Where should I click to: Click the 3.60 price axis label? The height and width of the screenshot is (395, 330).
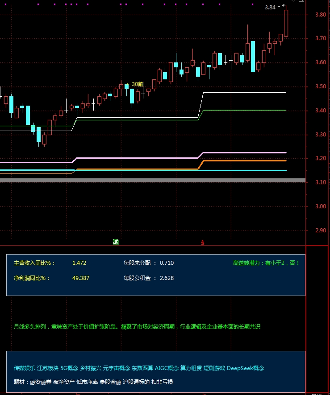321,62
